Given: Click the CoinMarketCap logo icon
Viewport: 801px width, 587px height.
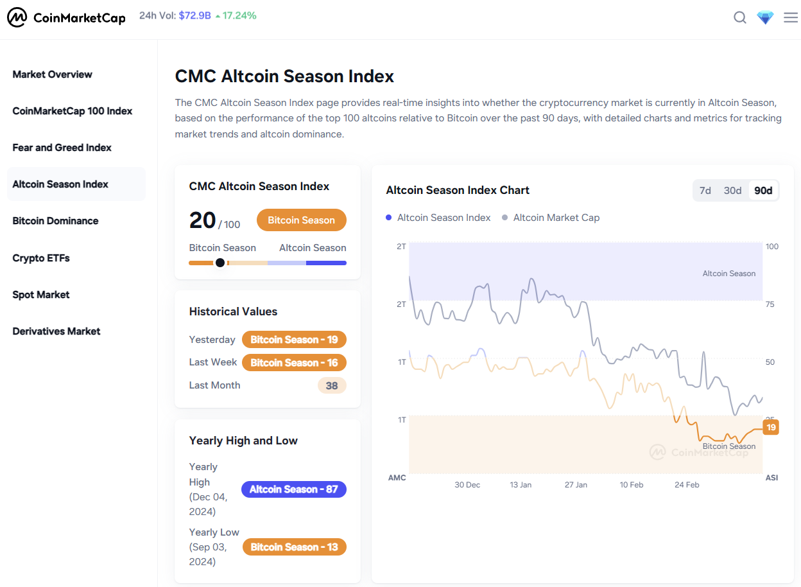Looking at the screenshot, I should click(x=17, y=18).
